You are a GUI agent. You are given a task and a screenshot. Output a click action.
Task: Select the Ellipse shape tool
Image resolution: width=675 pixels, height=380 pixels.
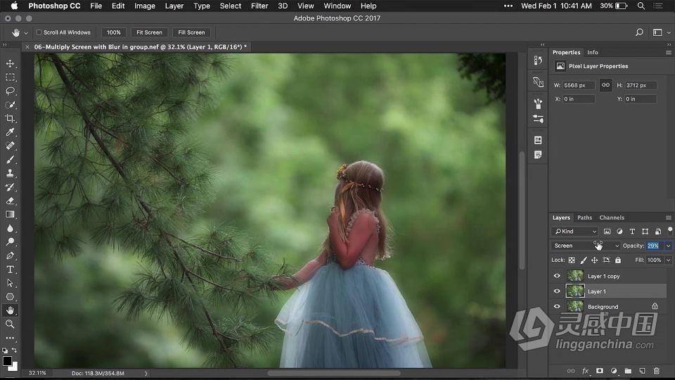(x=10, y=297)
